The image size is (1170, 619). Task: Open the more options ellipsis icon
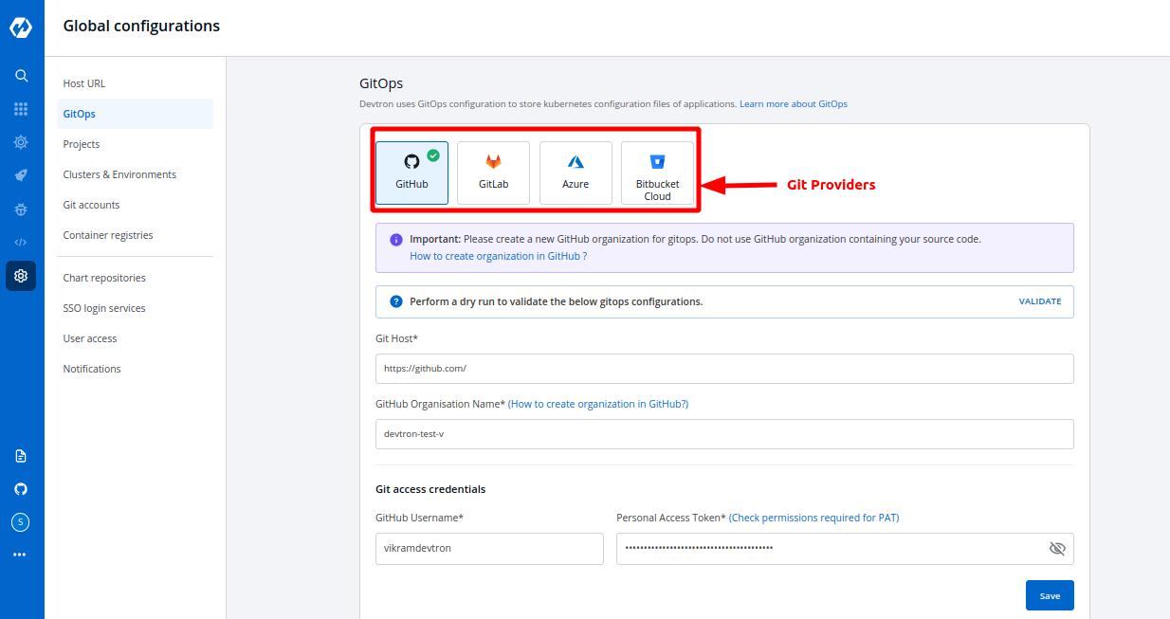(x=21, y=555)
